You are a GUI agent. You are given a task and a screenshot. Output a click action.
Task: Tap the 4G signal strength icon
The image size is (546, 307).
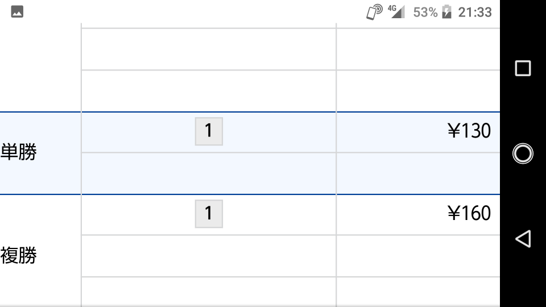tap(396, 11)
